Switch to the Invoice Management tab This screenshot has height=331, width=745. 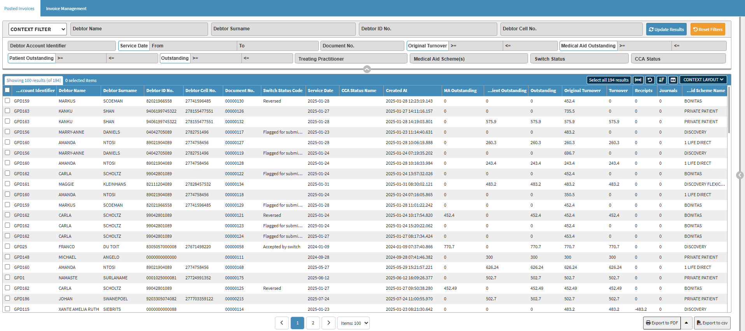(x=66, y=9)
